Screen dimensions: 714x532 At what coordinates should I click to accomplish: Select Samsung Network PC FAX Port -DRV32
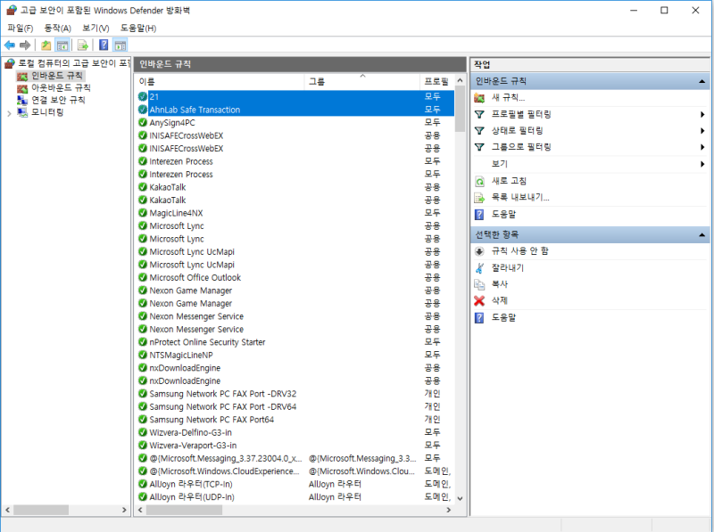pos(295,393)
